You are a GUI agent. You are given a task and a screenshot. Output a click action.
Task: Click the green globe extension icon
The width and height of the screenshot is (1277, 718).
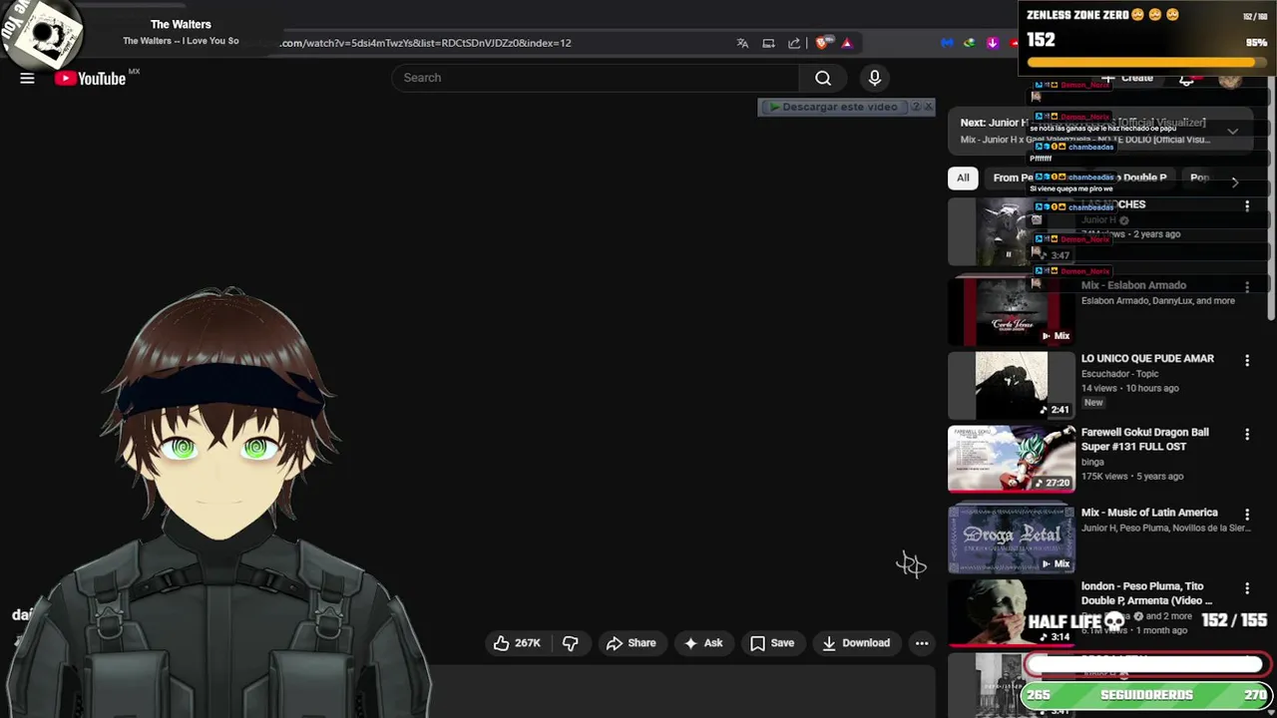(x=969, y=43)
